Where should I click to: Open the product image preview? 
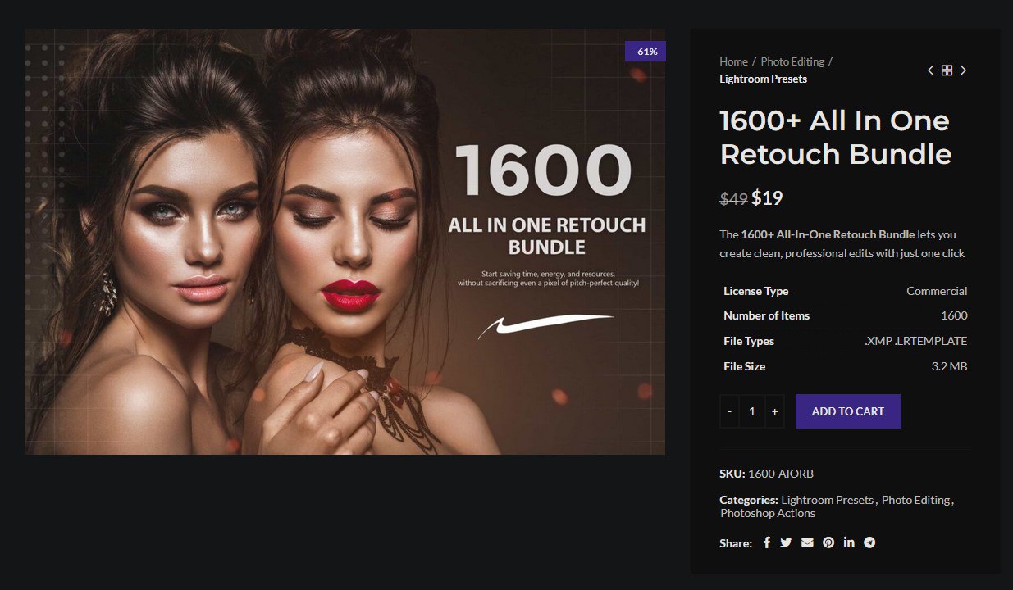click(x=345, y=242)
